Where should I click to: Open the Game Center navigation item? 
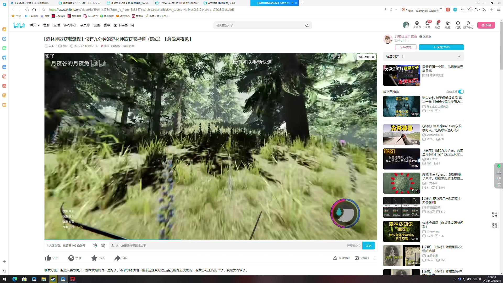point(70,25)
